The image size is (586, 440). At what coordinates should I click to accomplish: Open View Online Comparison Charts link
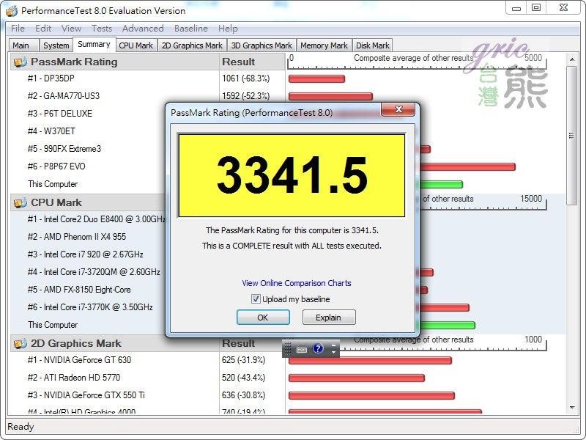(297, 283)
